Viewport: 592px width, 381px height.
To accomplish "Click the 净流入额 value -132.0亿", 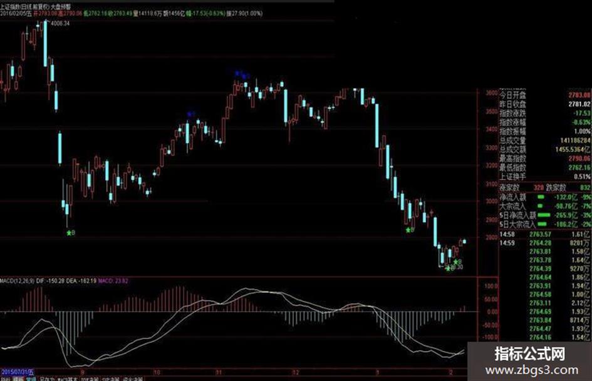I will [566, 197].
